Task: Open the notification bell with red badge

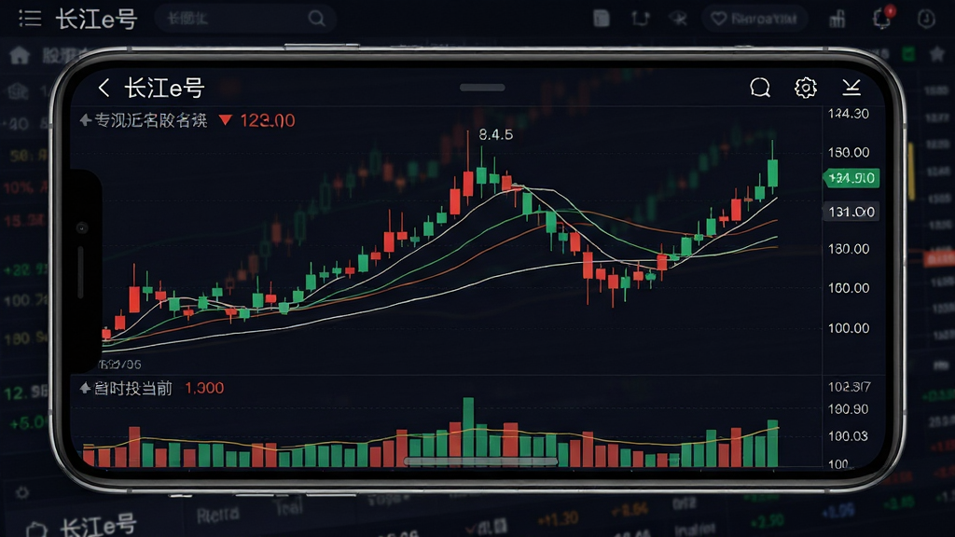Action: coord(882,18)
